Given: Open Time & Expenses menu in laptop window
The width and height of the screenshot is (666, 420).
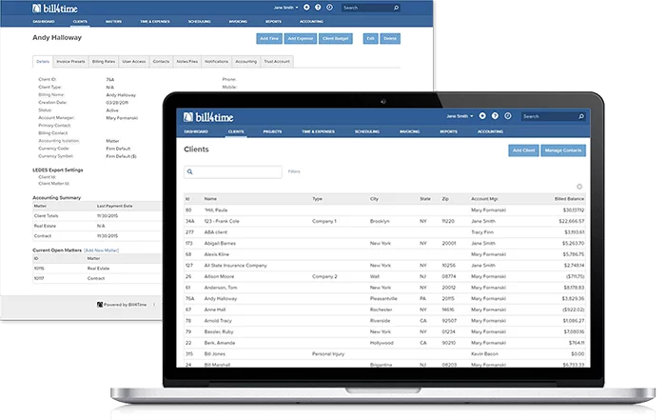Looking at the screenshot, I should click(318, 131).
